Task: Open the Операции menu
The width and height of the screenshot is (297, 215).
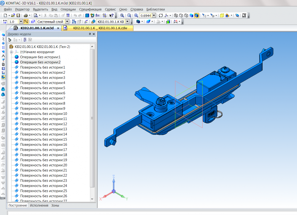Action: click(68, 9)
